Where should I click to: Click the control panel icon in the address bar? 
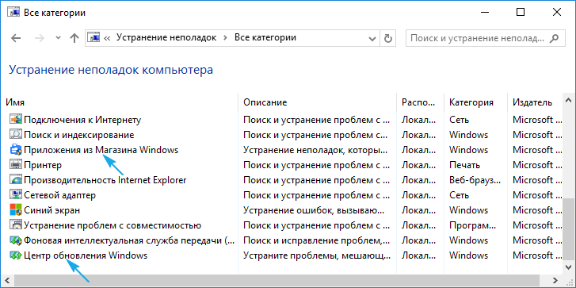click(x=94, y=37)
